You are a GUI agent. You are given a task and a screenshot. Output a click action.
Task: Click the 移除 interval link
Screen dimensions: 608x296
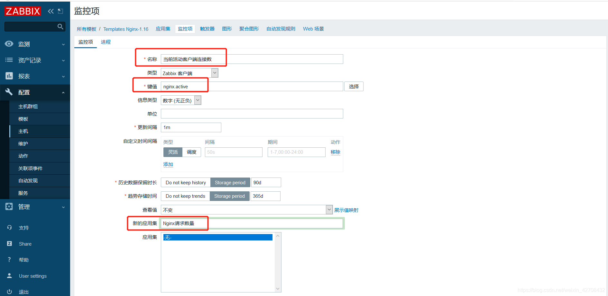coord(336,152)
